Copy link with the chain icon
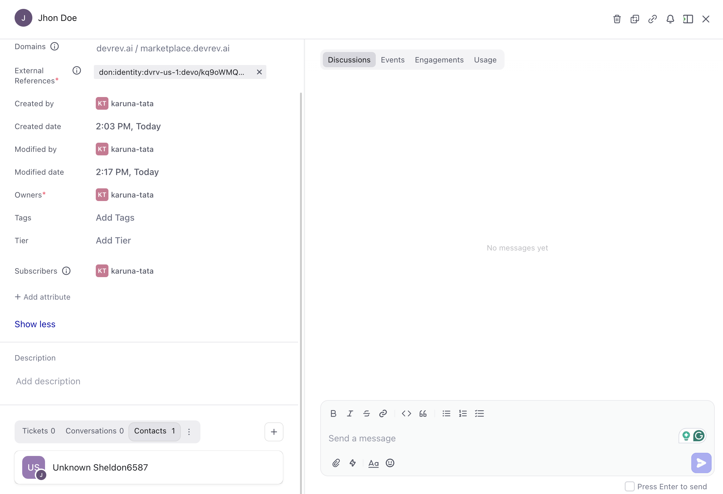723x494 pixels. pyautogui.click(x=652, y=19)
